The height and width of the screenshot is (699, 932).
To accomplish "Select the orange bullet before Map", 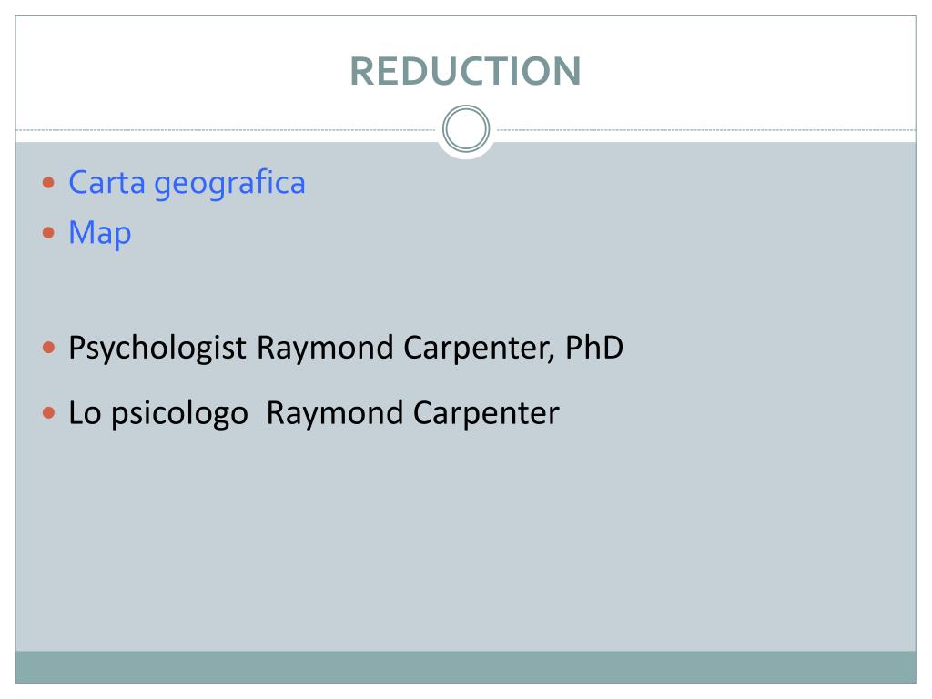I will point(49,232).
